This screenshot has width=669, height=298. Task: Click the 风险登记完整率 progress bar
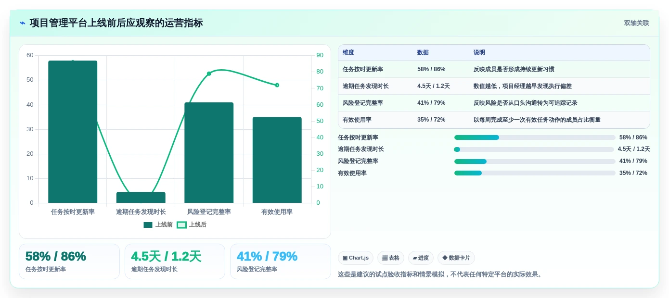(x=535, y=161)
